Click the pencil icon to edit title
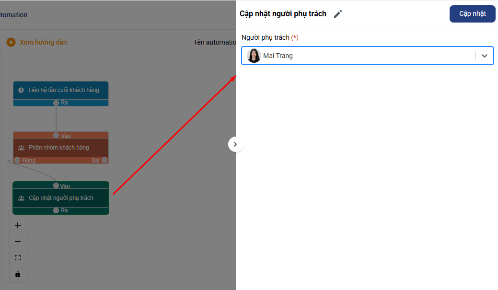The width and height of the screenshot is (498, 290). pos(338,14)
